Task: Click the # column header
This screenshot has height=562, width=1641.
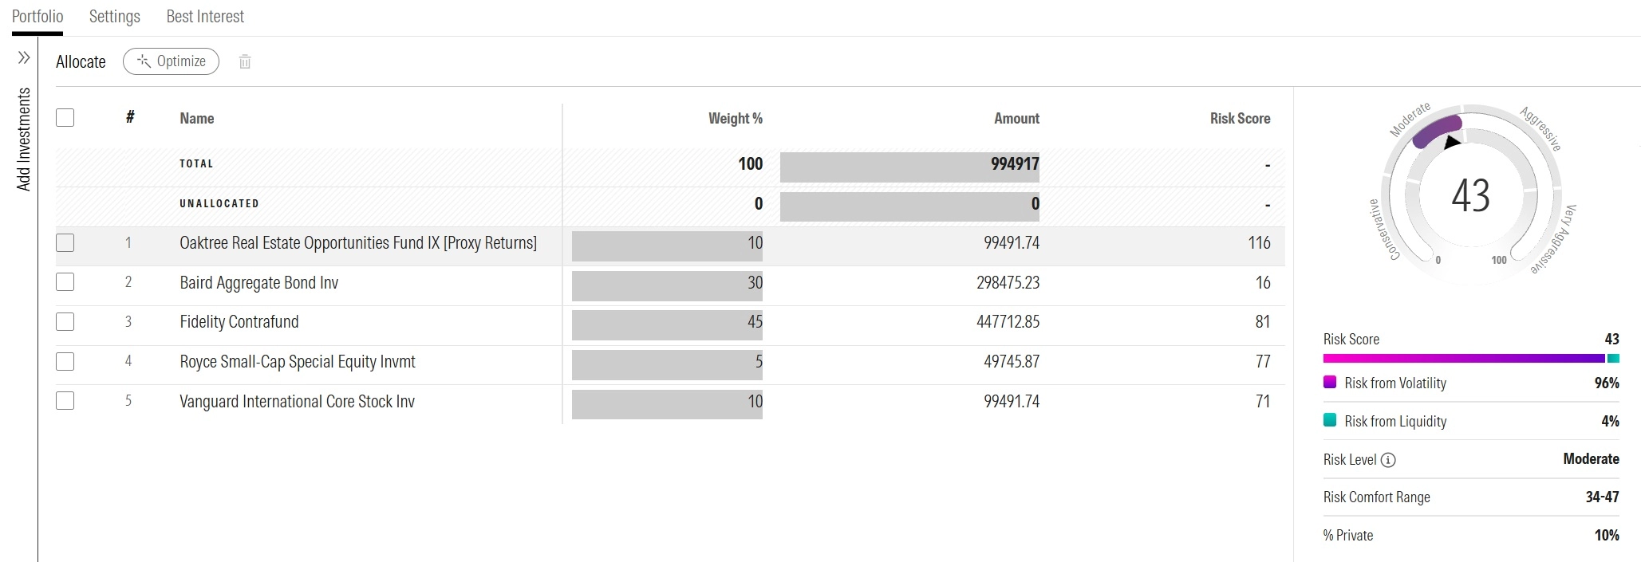Action: point(130,118)
